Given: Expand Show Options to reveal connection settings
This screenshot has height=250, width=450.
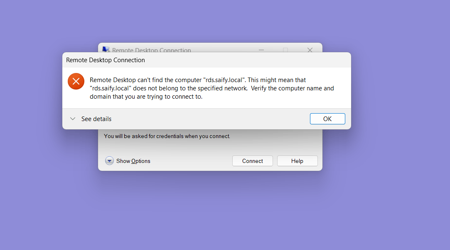Looking at the screenshot, I should [128, 160].
